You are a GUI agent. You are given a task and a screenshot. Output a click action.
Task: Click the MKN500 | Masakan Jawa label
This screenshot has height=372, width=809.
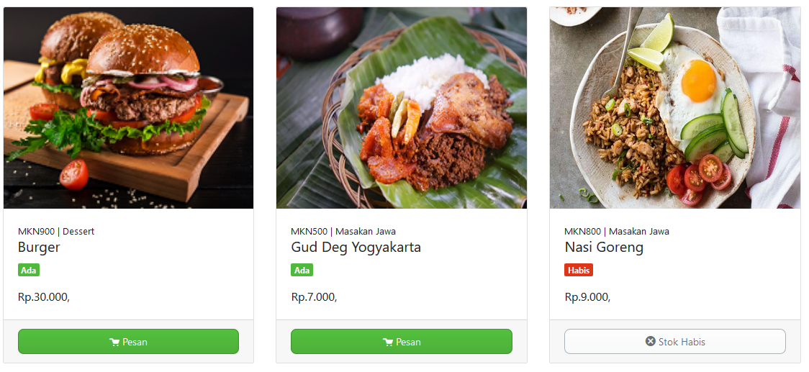343,231
